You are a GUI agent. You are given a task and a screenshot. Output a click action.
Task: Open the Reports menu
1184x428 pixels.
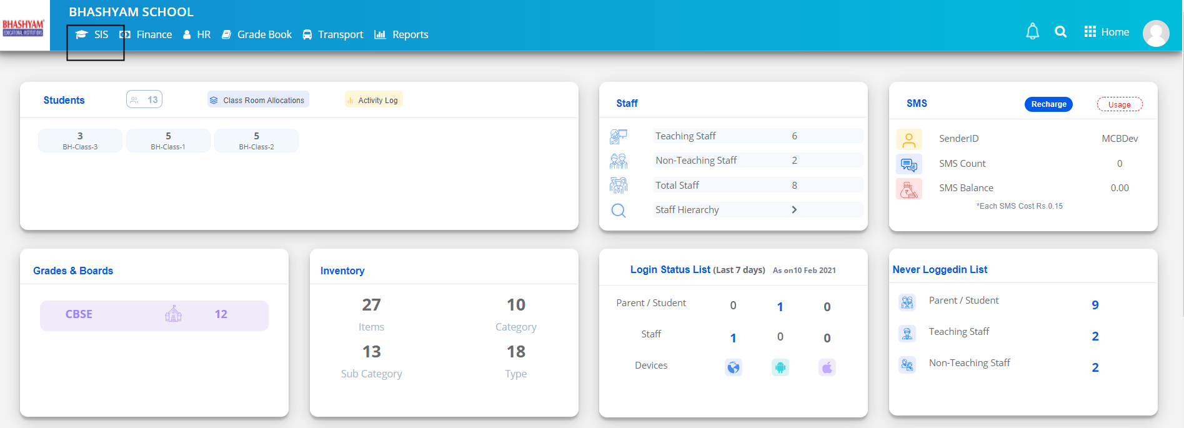pos(402,34)
